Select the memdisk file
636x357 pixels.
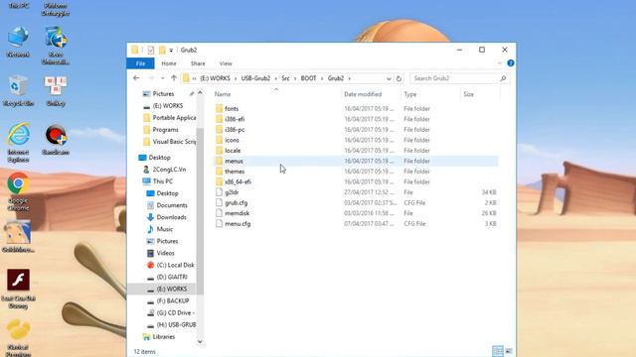pos(237,213)
